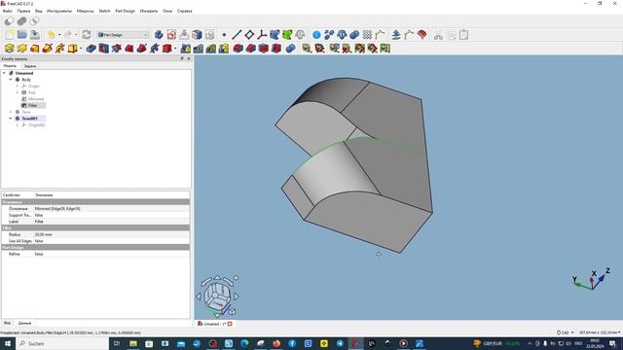Save the document with the Save icon
Viewport: 623px width, 350px height.
point(35,35)
